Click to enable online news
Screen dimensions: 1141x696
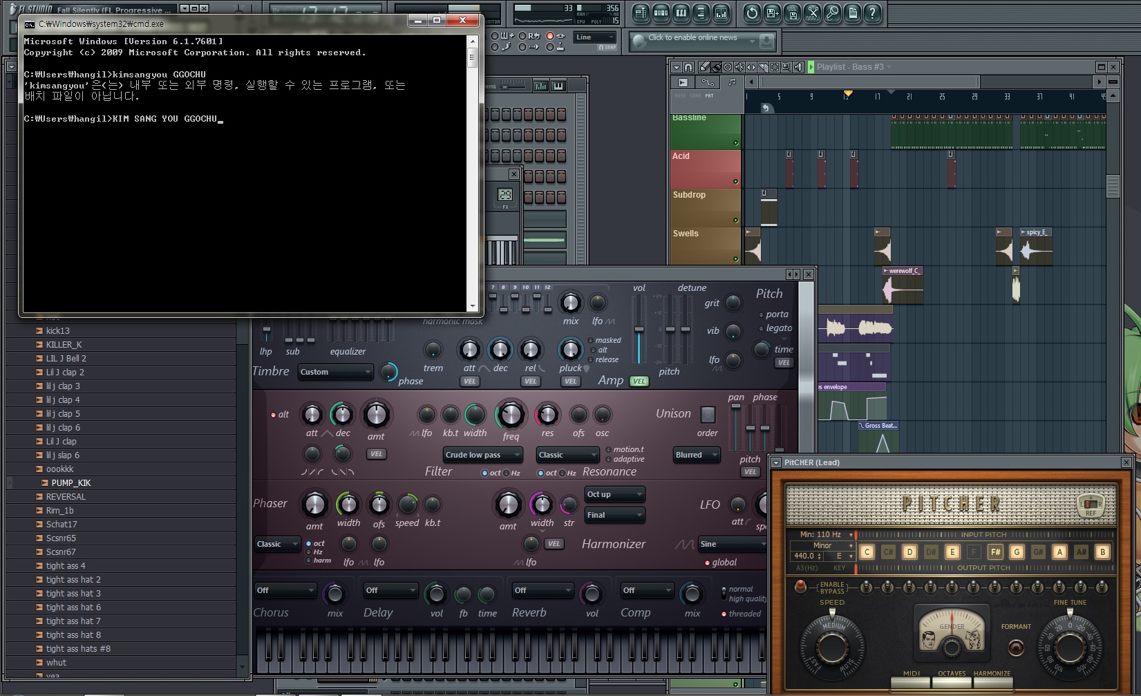(x=692, y=38)
